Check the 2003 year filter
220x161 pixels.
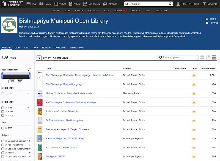point(2,128)
